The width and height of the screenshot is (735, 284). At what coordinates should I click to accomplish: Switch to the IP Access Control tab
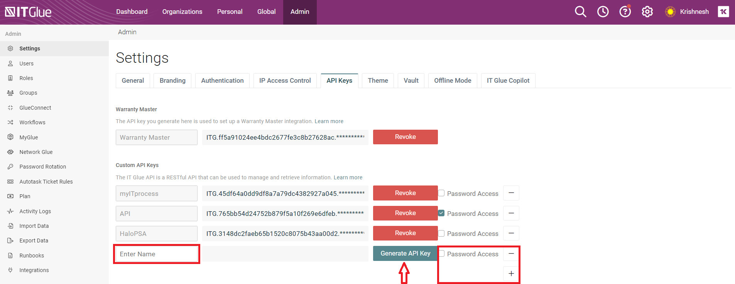point(285,80)
